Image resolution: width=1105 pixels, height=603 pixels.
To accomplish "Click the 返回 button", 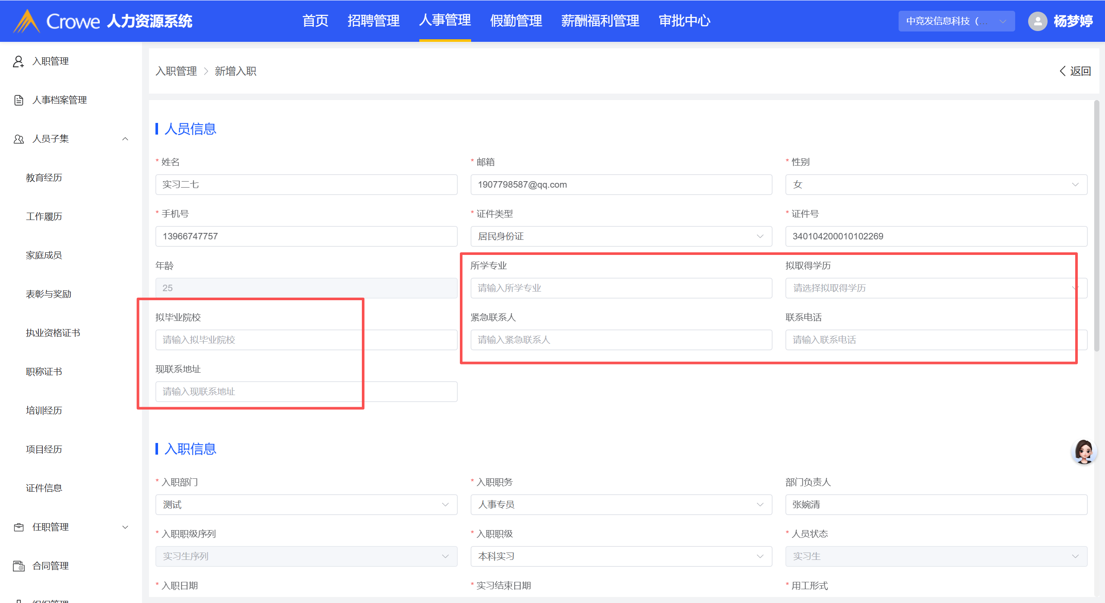I will [1075, 71].
